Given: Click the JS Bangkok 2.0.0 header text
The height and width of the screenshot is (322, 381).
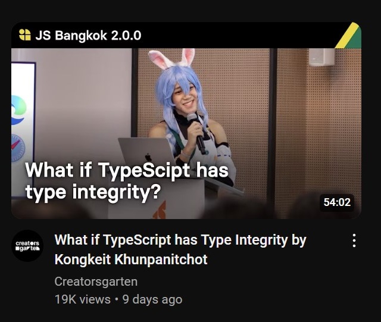Looking at the screenshot, I should pyautogui.click(x=88, y=36).
